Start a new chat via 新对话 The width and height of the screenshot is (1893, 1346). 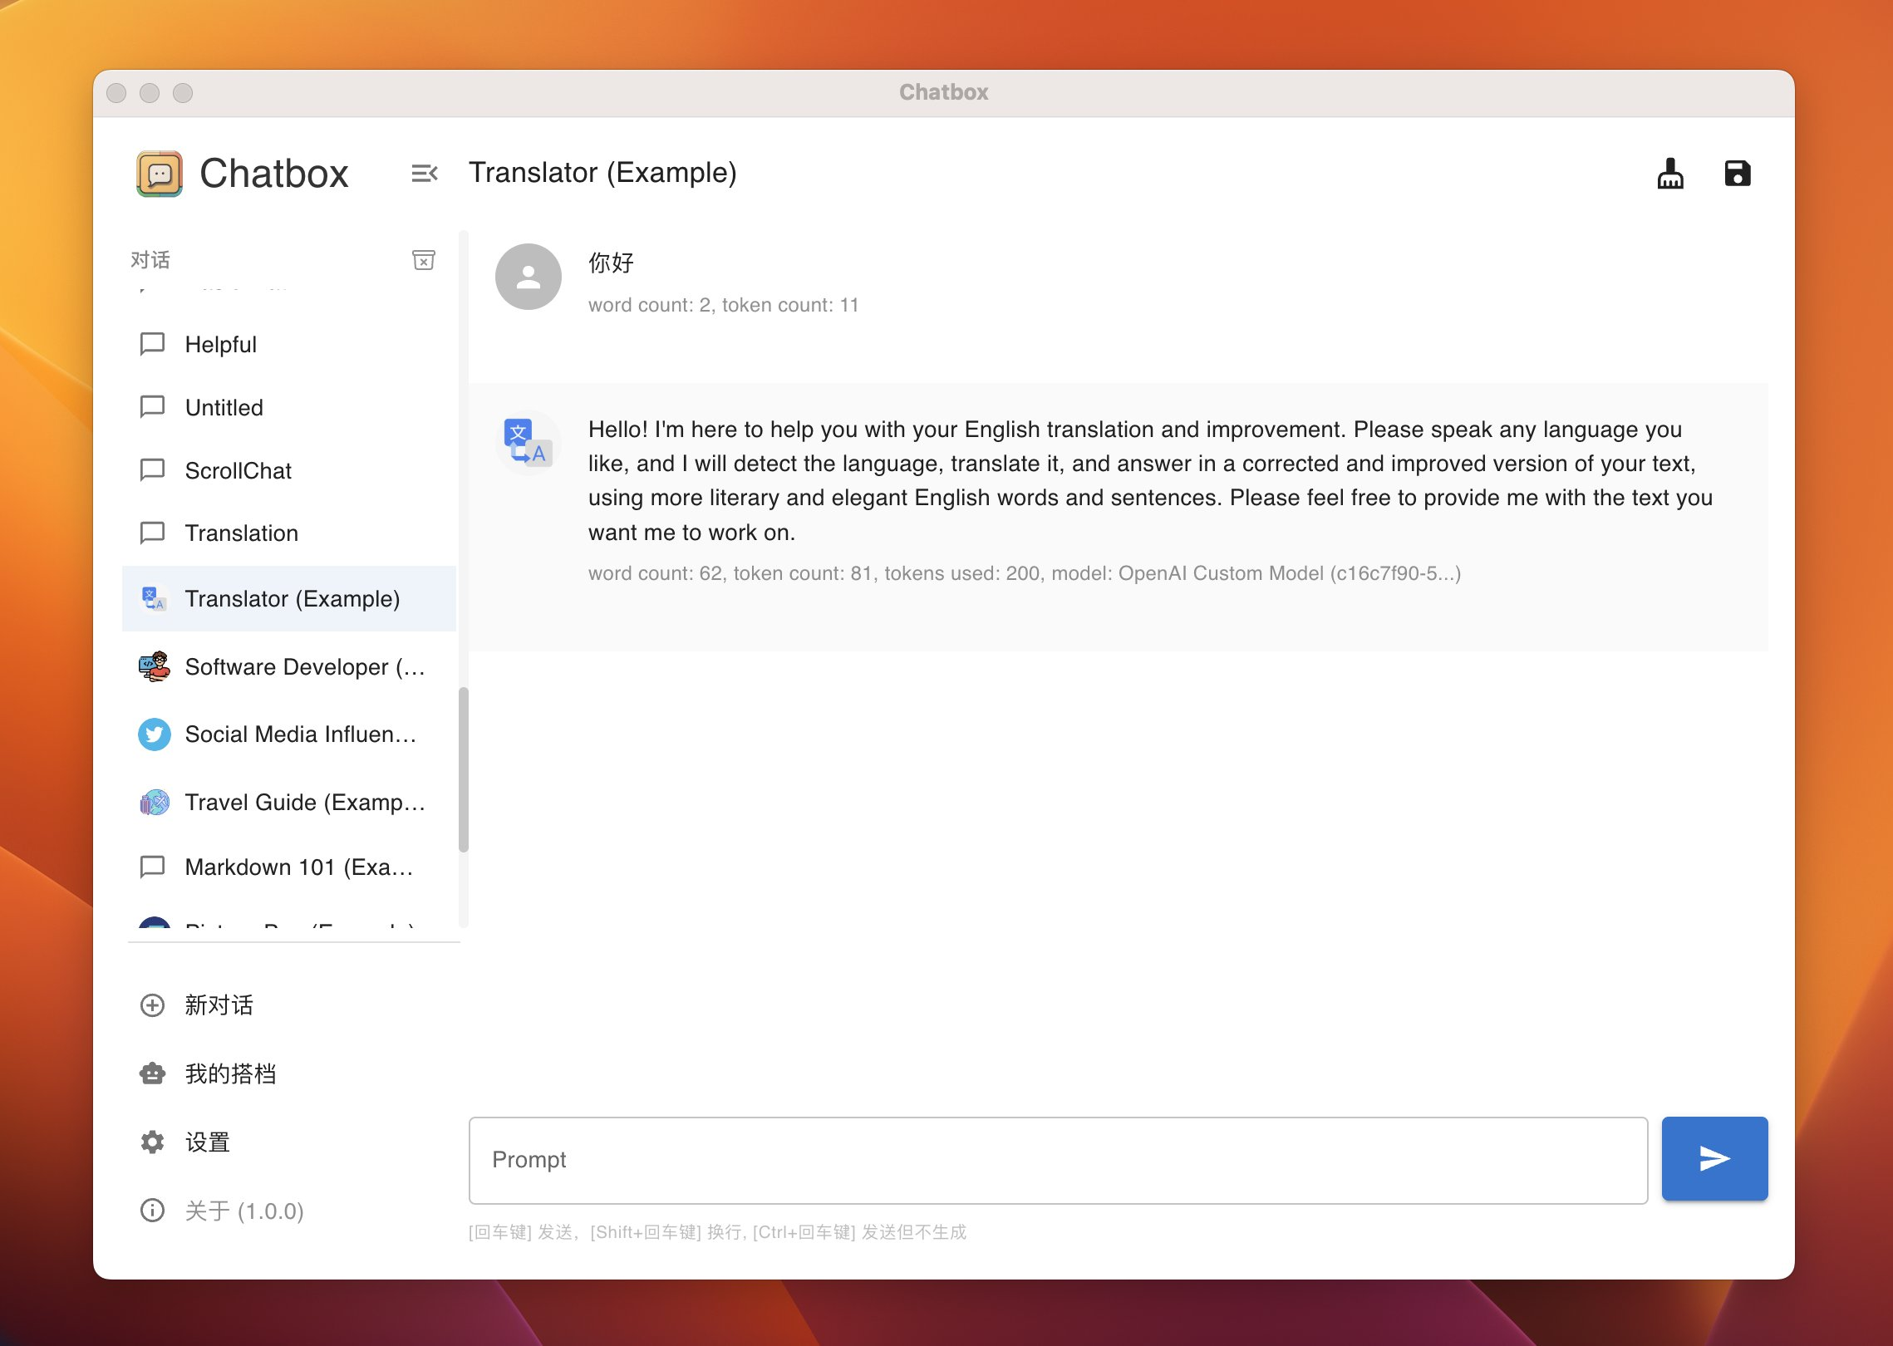pos(219,1005)
